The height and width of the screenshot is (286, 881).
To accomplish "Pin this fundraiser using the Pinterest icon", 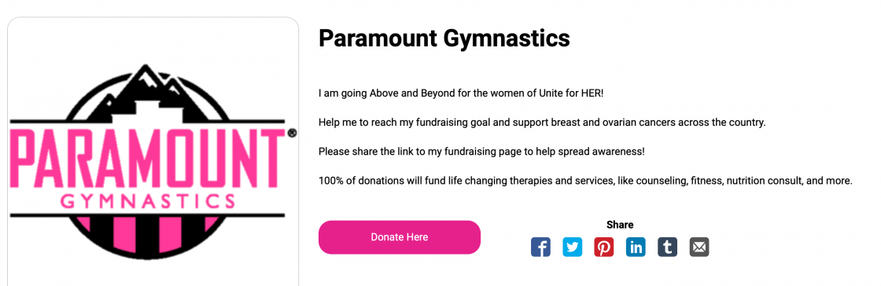I will (x=604, y=247).
